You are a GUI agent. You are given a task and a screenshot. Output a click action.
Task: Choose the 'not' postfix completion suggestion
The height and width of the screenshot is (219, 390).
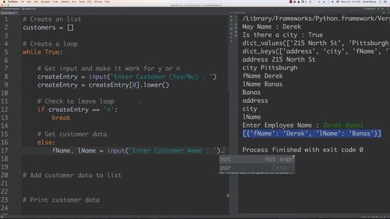[x=257, y=159]
